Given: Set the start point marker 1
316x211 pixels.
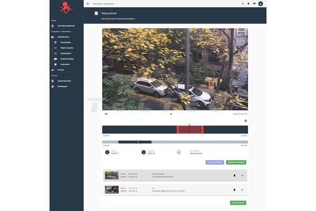Looking at the screenshot, I should click(x=107, y=152).
